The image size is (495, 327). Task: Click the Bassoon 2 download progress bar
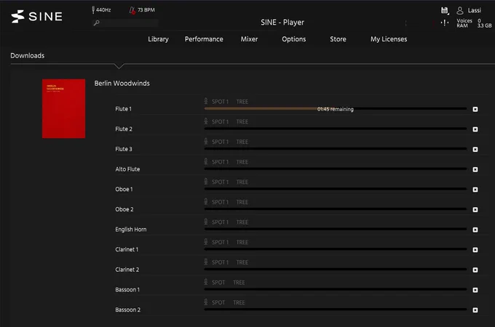click(336, 310)
